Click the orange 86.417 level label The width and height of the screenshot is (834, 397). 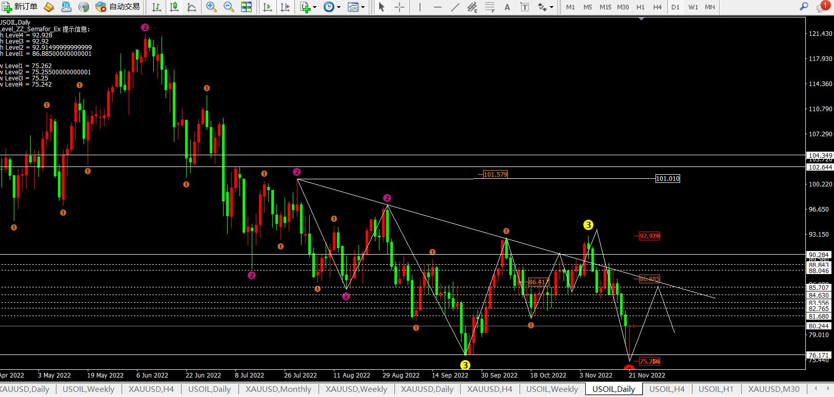point(539,282)
